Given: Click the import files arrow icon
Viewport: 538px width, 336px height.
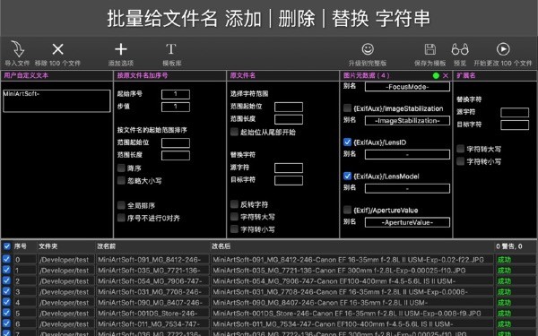Looking at the screenshot, I should (x=18, y=49).
